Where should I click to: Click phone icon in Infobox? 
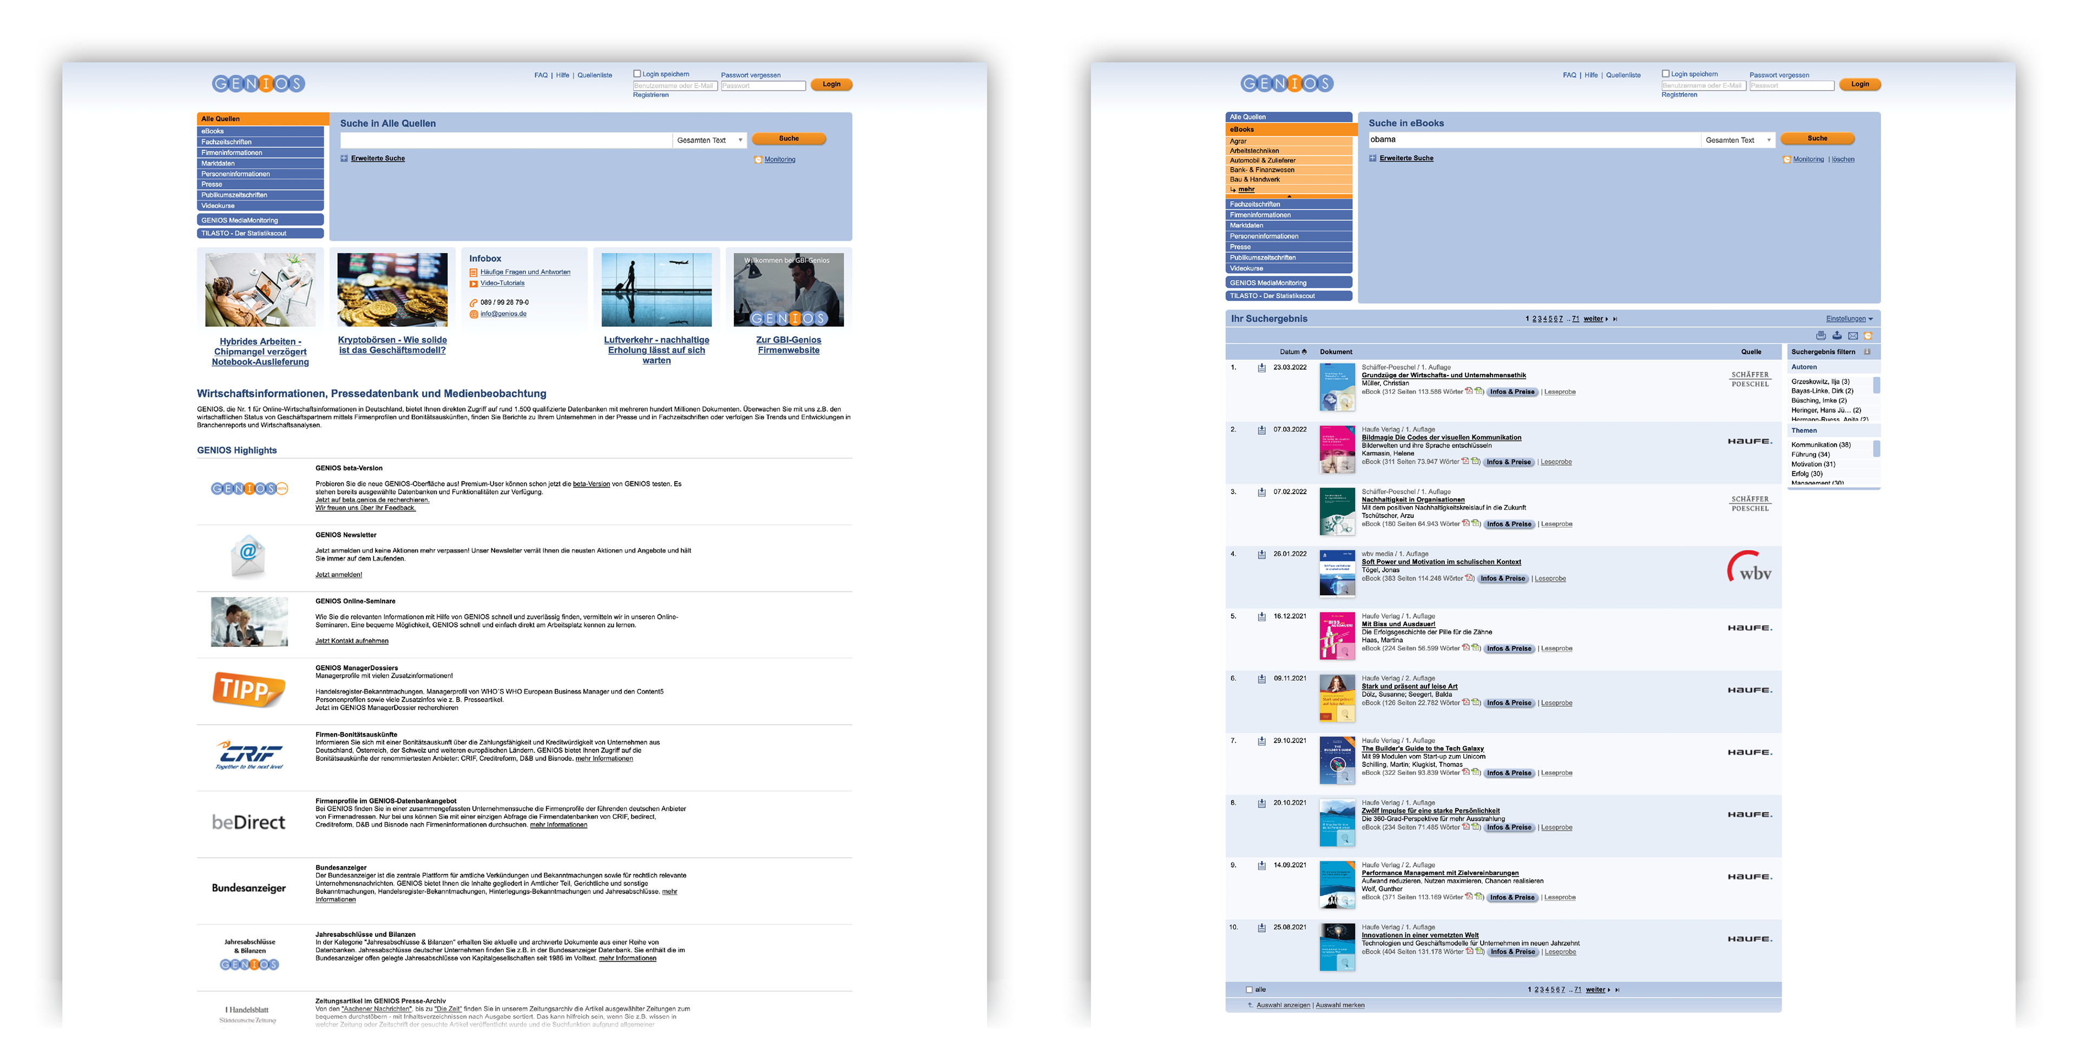[474, 303]
